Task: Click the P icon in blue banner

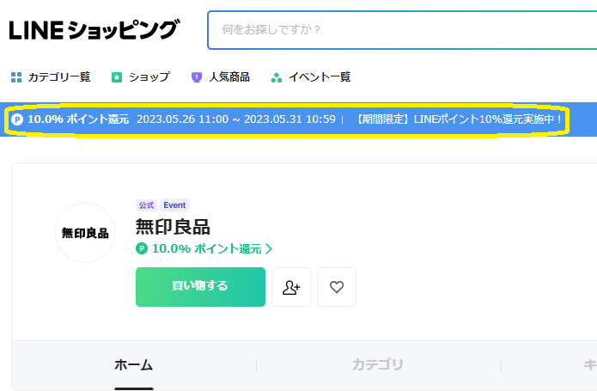Action: click(17, 119)
